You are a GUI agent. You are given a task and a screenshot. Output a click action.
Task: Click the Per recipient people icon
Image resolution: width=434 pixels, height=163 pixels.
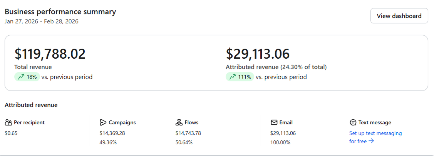(x=8, y=123)
